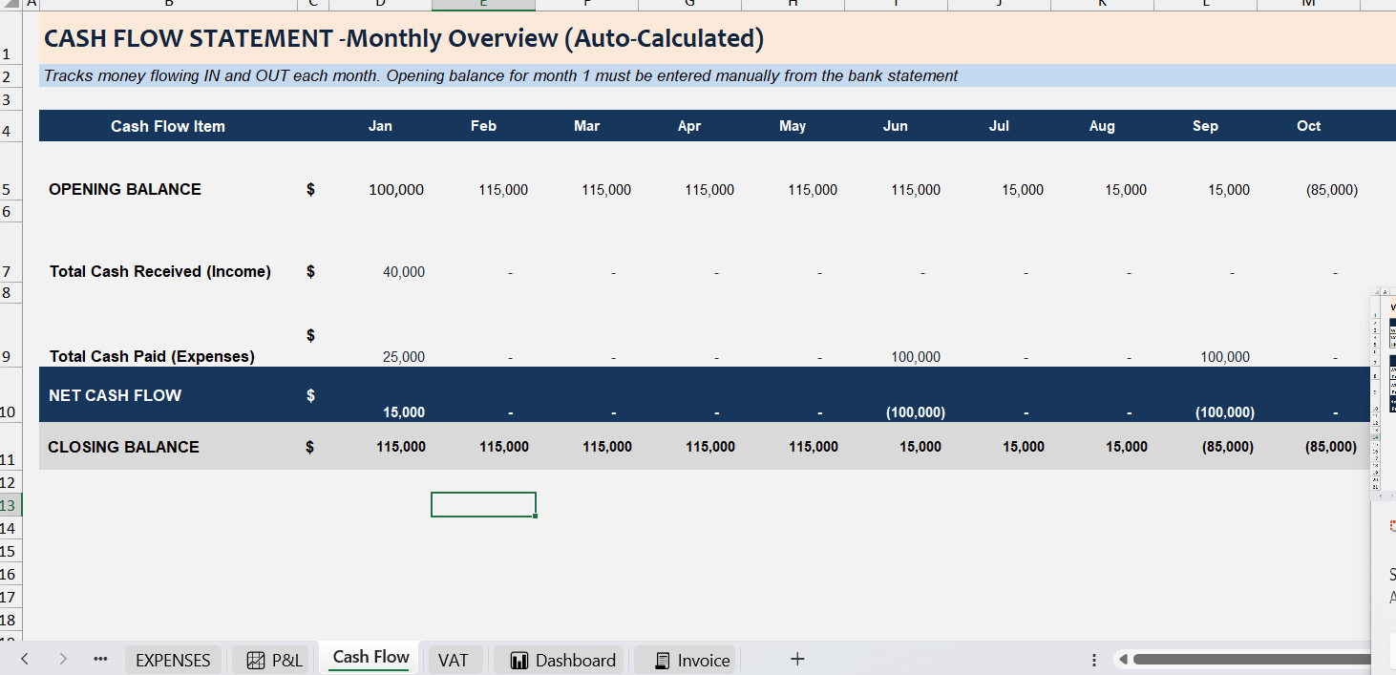Click the next sheet navigation arrow
The height and width of the screenshot is (675, 1396).
[x=63, y=659]
